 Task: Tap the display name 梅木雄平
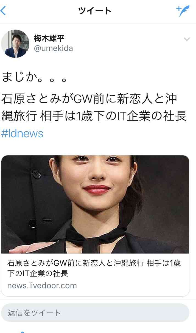[49, 38]
